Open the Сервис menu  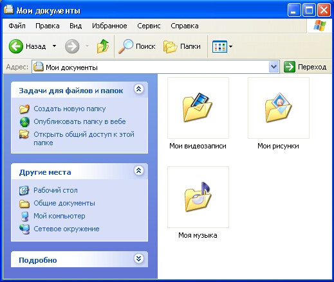coord(149,26)
